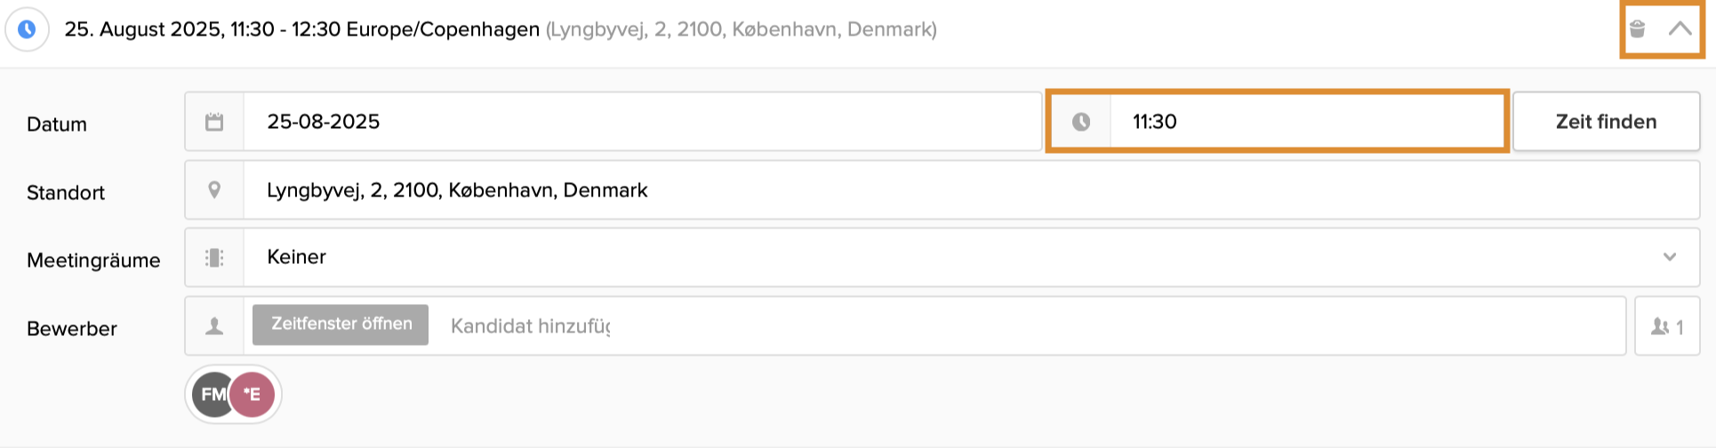Viewport: 1716px width, 448px height.
Task: Click the clock icon next to 11:30
Action: (x=1081, y=122)
